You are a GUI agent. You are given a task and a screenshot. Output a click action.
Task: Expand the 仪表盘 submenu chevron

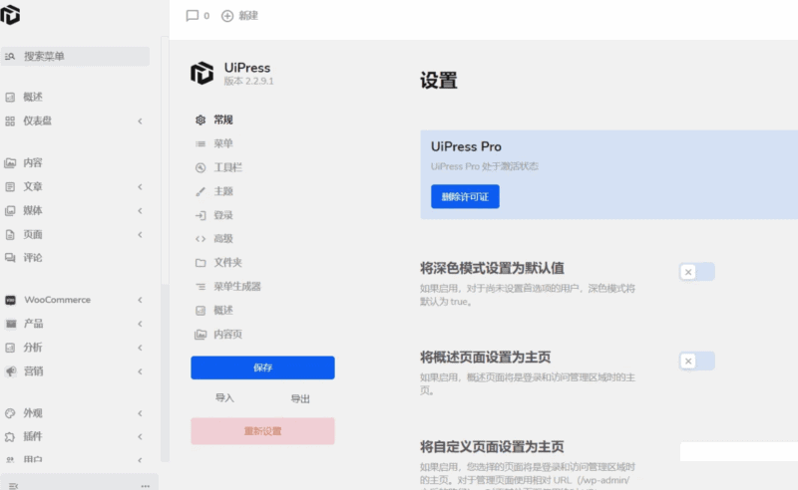140,121
